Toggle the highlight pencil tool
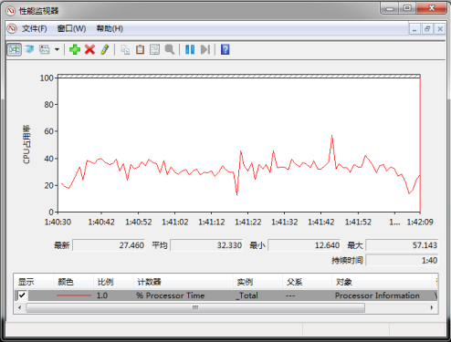Screen dimensions: 451x342 (x=105, y=49)
